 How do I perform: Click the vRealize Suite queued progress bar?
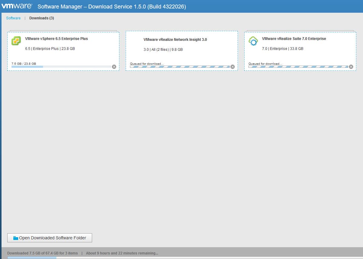pyautogui.click(x=298, y=67)
